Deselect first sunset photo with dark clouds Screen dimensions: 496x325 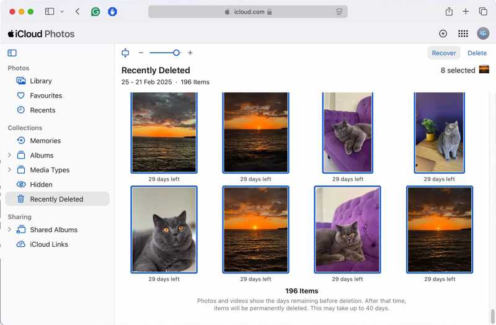164,133
